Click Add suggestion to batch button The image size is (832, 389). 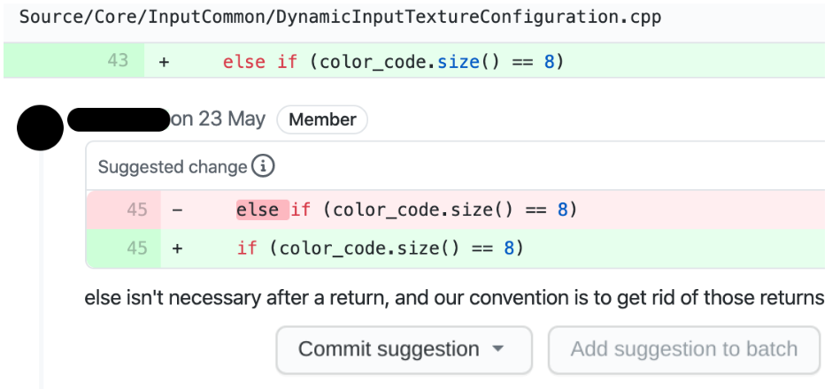coord(683,349)
